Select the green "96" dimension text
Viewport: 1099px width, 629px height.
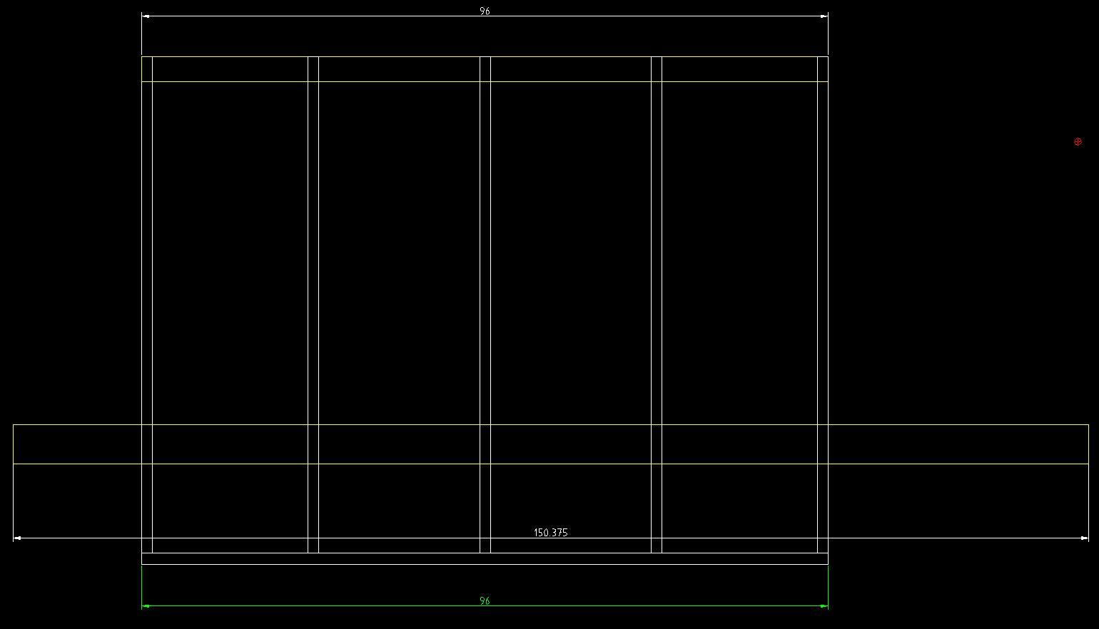pyautogui.click(x=485, y=601)
